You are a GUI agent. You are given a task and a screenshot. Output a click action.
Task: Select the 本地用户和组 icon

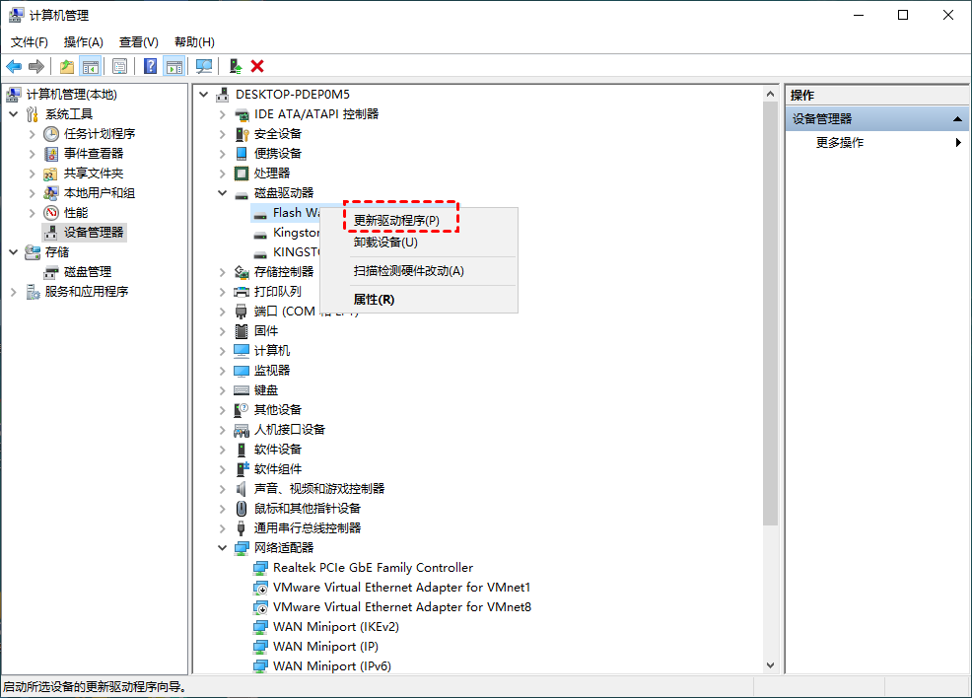coord(51,193)
